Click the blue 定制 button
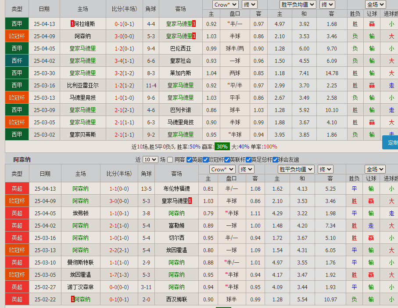Screen dimensions: 398x308 pyautogui.click(x=392, y=142)
